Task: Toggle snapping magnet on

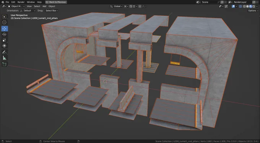Action: click(131, 6)
